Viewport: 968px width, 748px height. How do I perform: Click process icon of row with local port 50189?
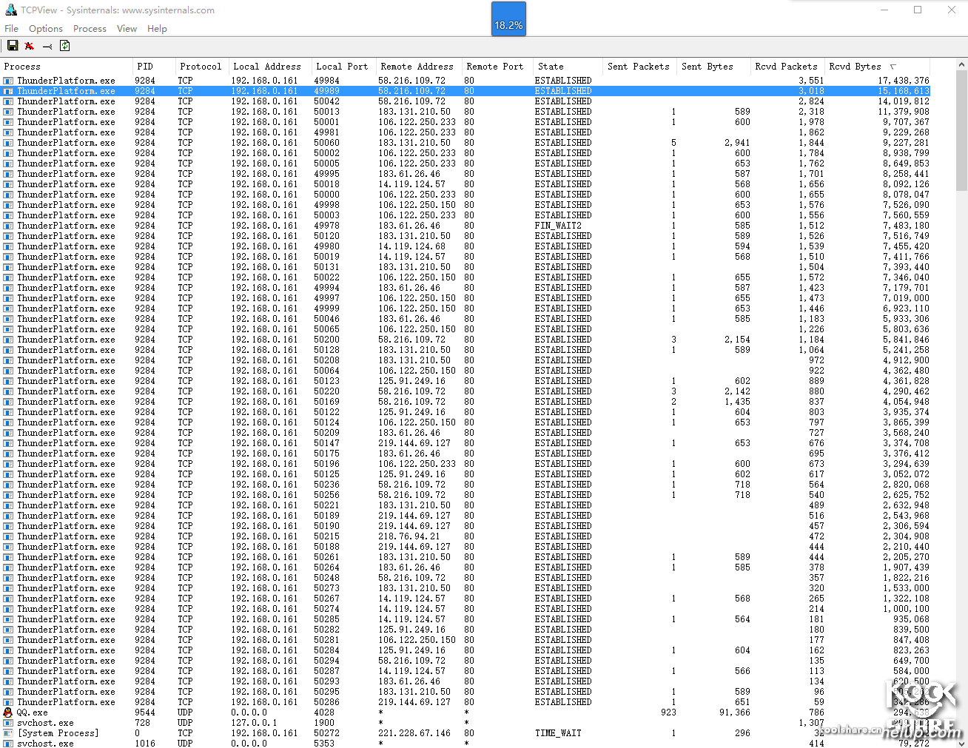tap(8, 516)
